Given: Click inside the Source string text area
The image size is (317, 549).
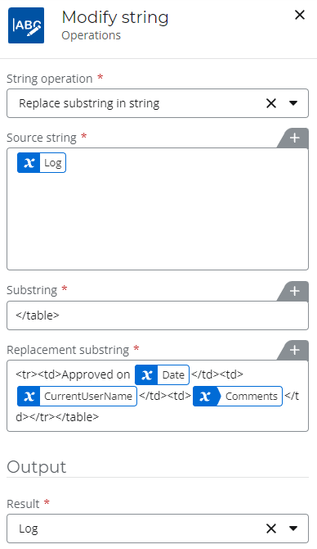Looking at the screenshot, I should click(x=158, y=220).
